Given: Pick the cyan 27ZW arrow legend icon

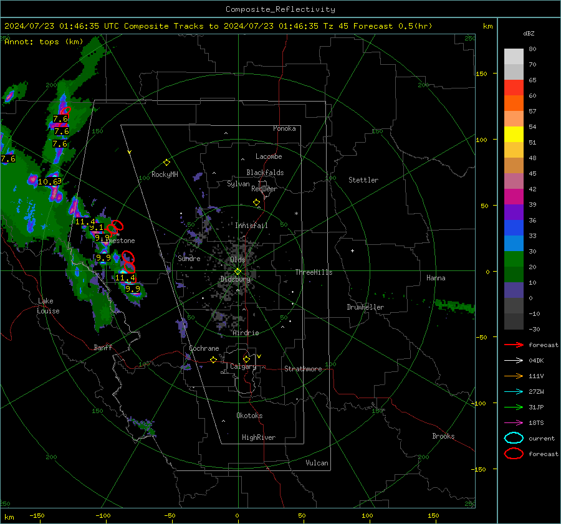Looking at the screenshot, I should [x=514, y=392].
